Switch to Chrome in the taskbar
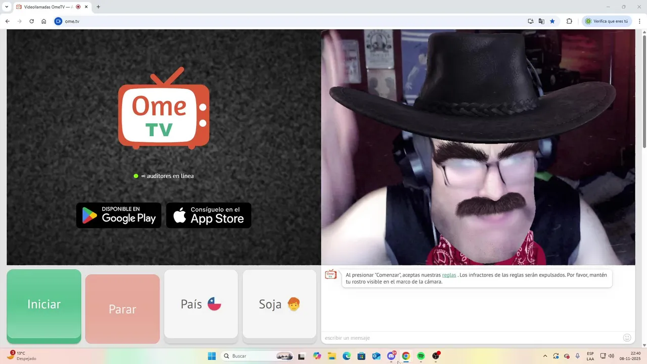Screen dimensions: 647x364 pyautogui.click(x=406, y=356)
